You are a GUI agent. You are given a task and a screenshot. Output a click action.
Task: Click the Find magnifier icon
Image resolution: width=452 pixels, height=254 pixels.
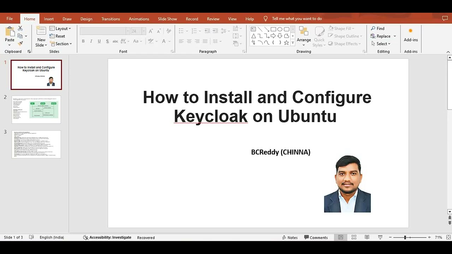373,29
